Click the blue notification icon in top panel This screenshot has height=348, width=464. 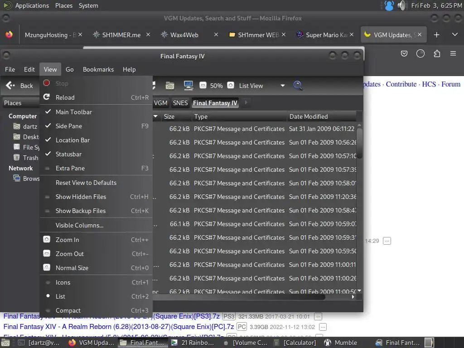tap(389, 5)
